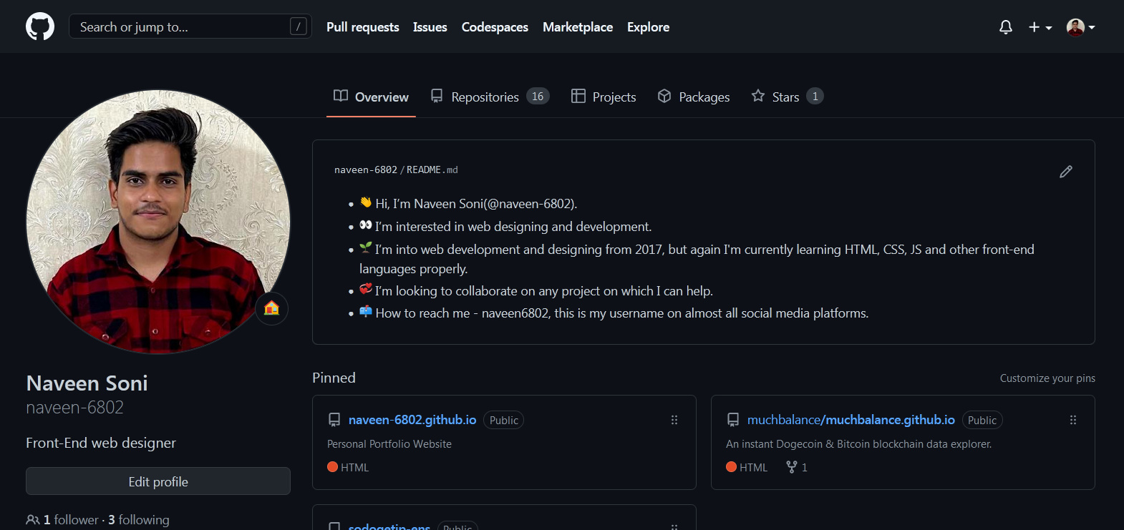Click the Front-End web designer bio
The image size is (1124, 530).
pyautogui.click(x=101, y=443)
